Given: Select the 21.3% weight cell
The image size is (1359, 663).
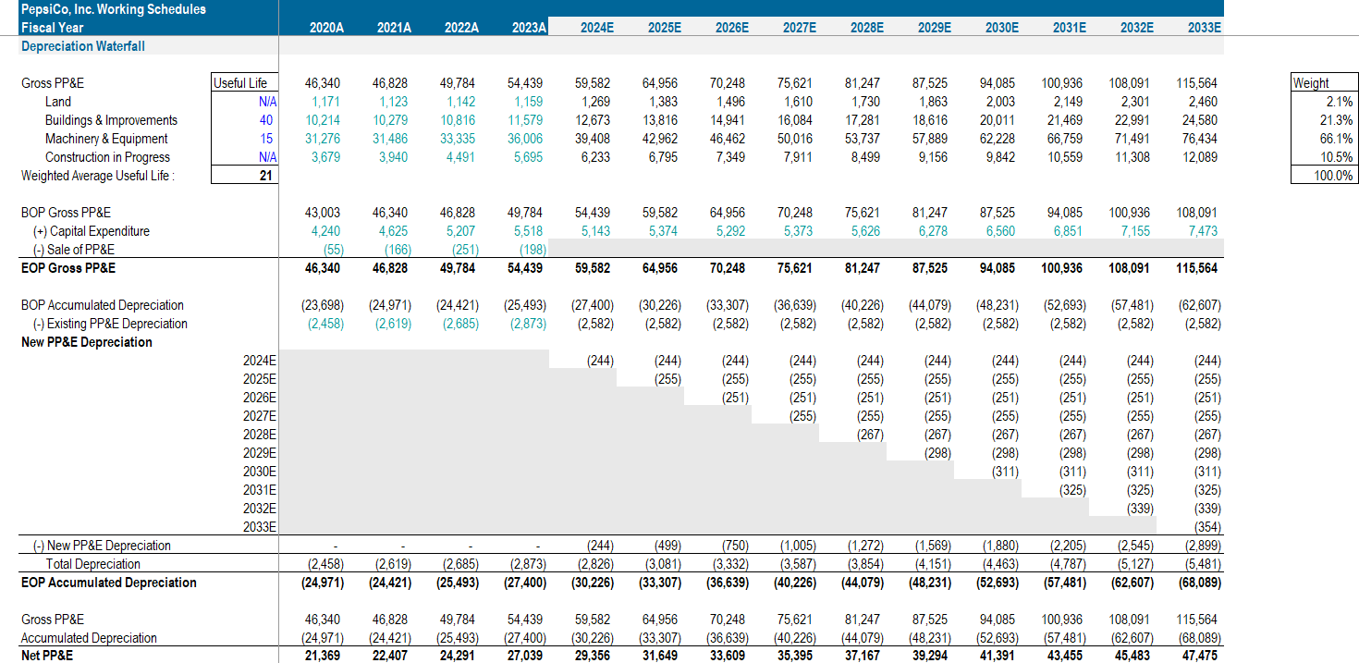Looking at the screenshot, I should [1336, 120].
